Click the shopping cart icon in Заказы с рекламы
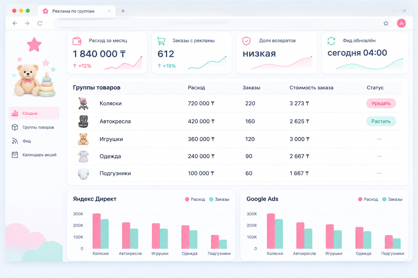 tap(161, 41)
